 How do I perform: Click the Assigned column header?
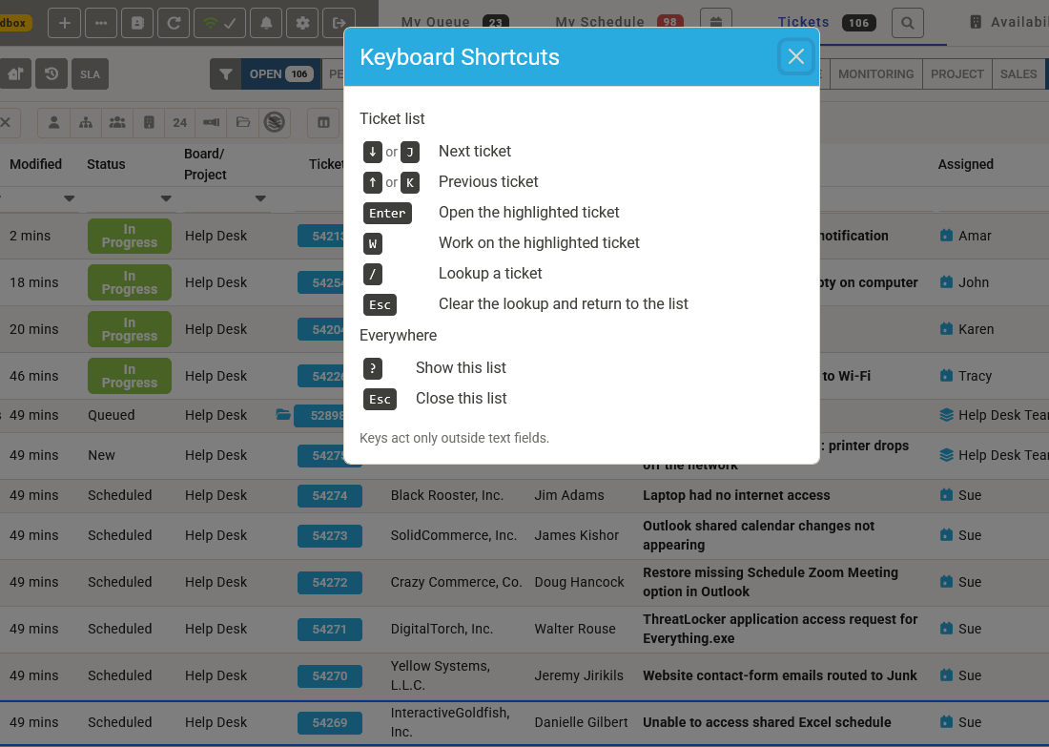(965, 164)
